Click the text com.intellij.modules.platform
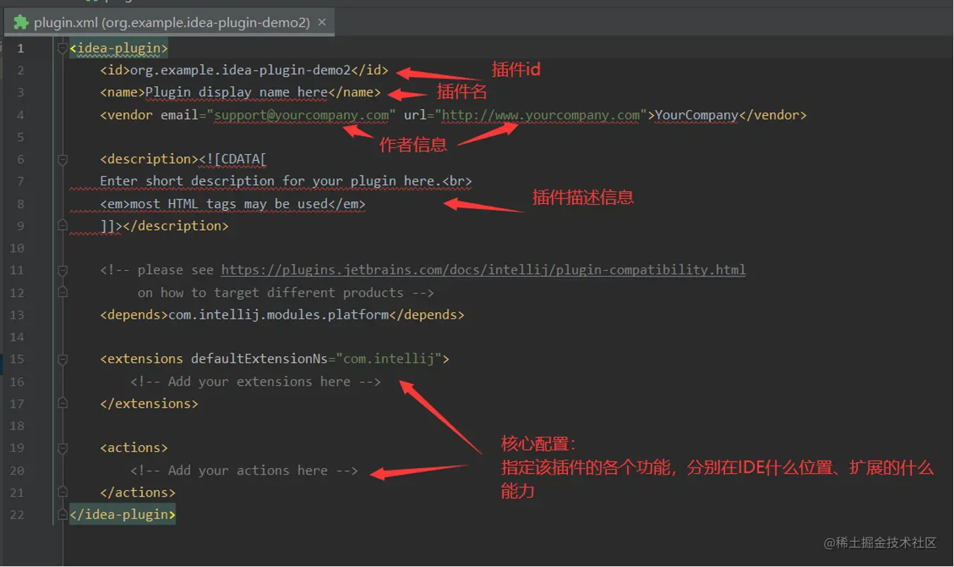This screenshot has height=567, width=954. pyautogui.click(x=278, y=315)
